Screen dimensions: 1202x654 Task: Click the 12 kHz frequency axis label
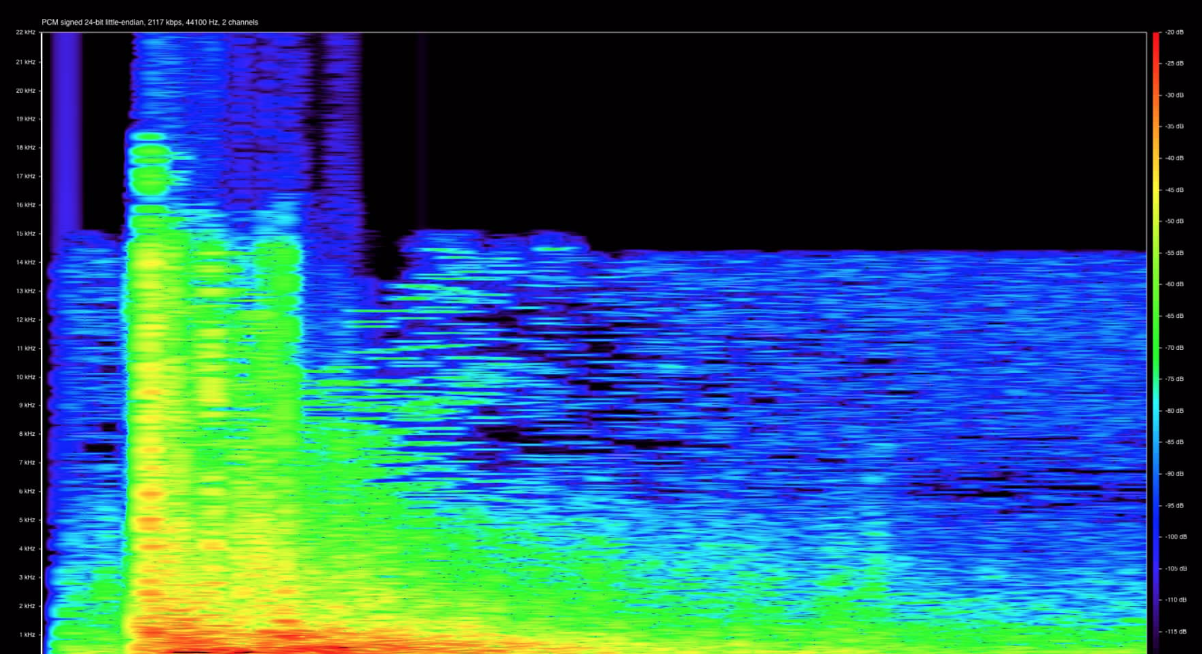tap(25, 320)
